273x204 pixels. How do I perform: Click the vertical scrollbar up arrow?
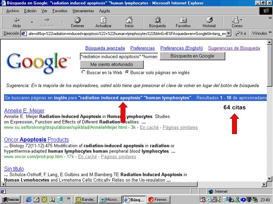click(269, 42)
